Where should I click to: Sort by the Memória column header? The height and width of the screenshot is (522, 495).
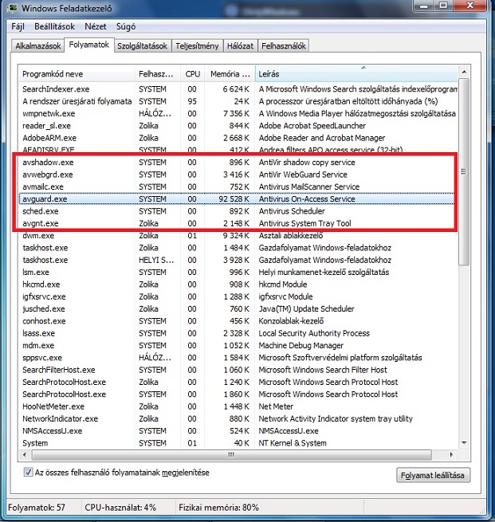(230, 73)
